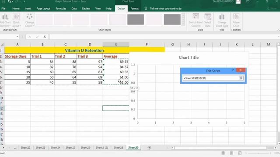
Task: Click the zoom slider in status bar
Action: click(x=259, y=153)
